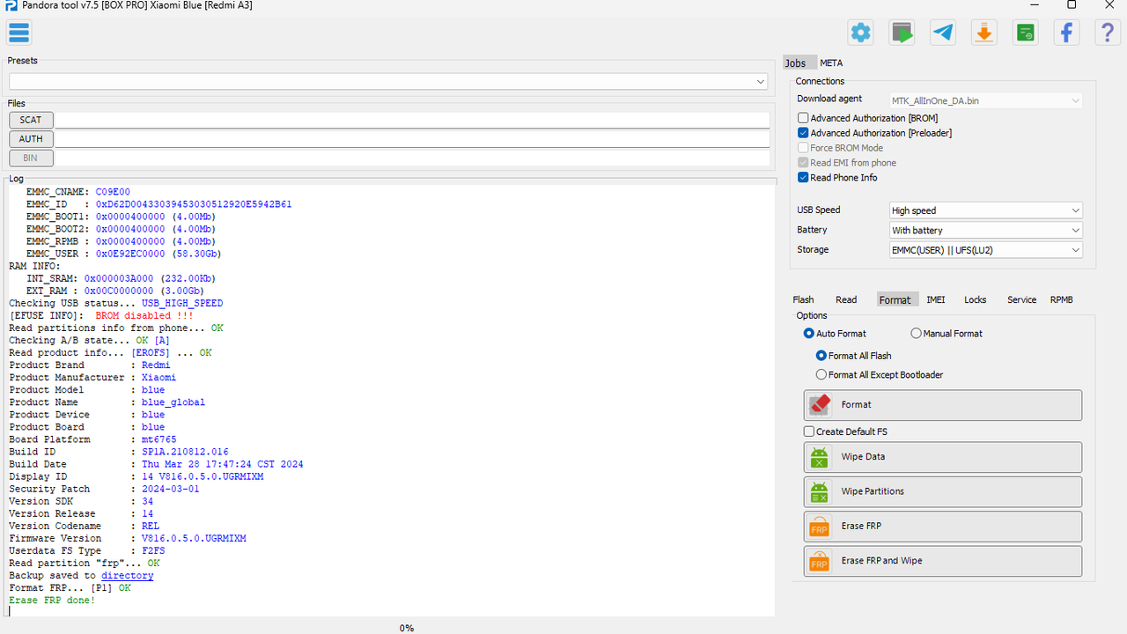Click the orange download icon
The height and width of the screenshot is (634, 1127).
983,33
